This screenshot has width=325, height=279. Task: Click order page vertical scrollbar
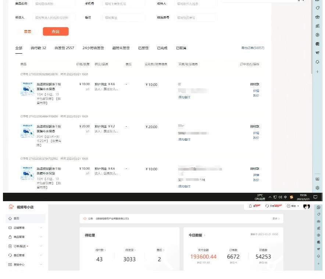pos(311,37)
